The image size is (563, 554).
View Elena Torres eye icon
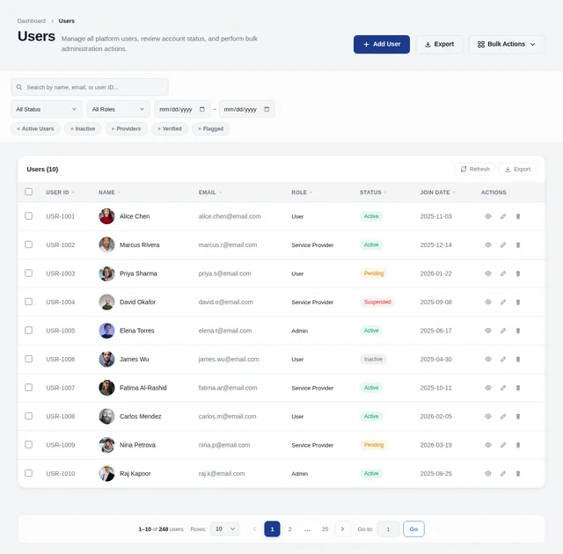click(x=488, y=331)
